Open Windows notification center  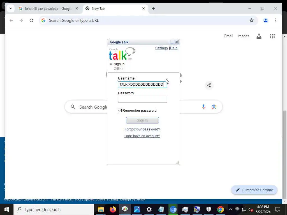click(278, 209)
